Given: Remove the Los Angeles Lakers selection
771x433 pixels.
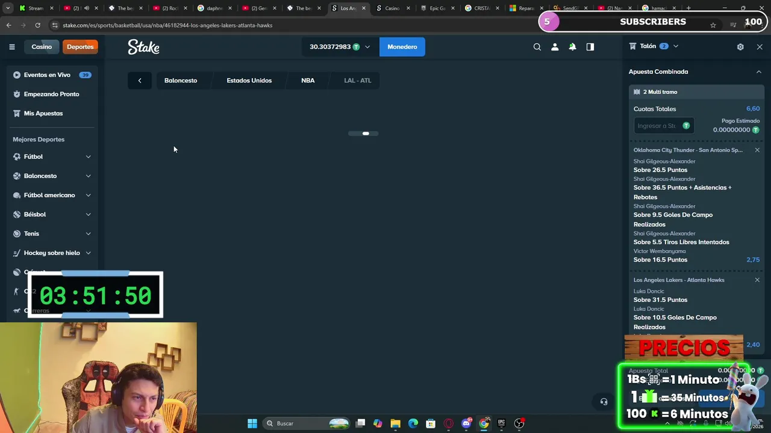Looking at the screenshot, I should 757,280.
